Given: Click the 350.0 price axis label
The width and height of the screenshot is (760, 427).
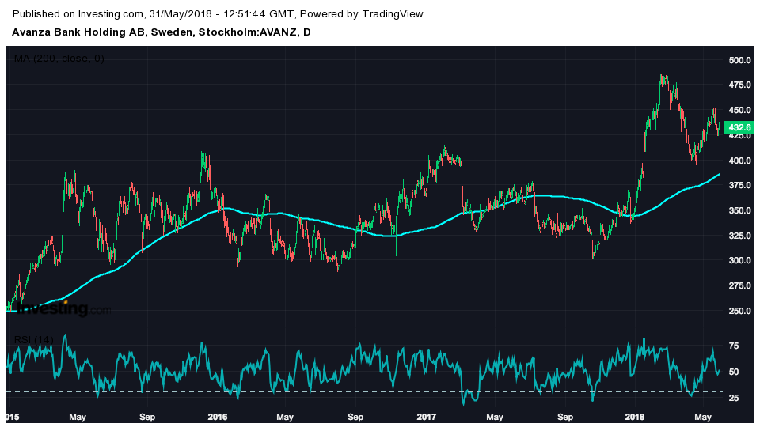Looking at the screenshot, I should point(739,210).
